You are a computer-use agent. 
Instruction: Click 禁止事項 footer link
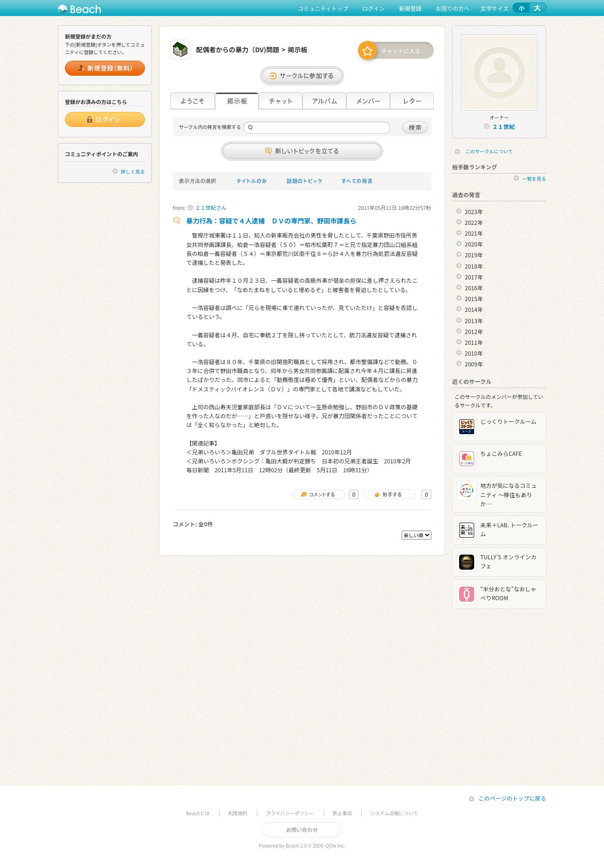[342, 813]
